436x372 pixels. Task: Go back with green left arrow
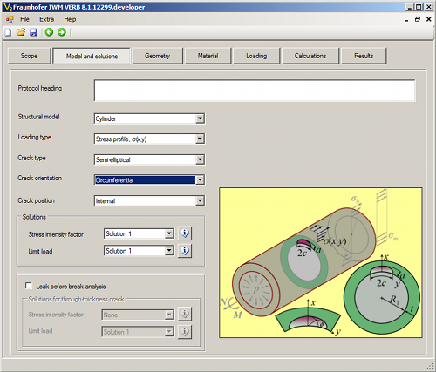pos(49,32)
